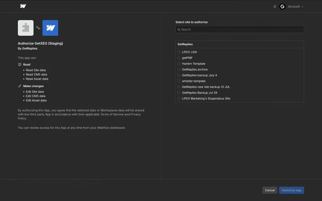Click 'Read CMS data' permission text
The image size is (322, 201).
point(36,75)
